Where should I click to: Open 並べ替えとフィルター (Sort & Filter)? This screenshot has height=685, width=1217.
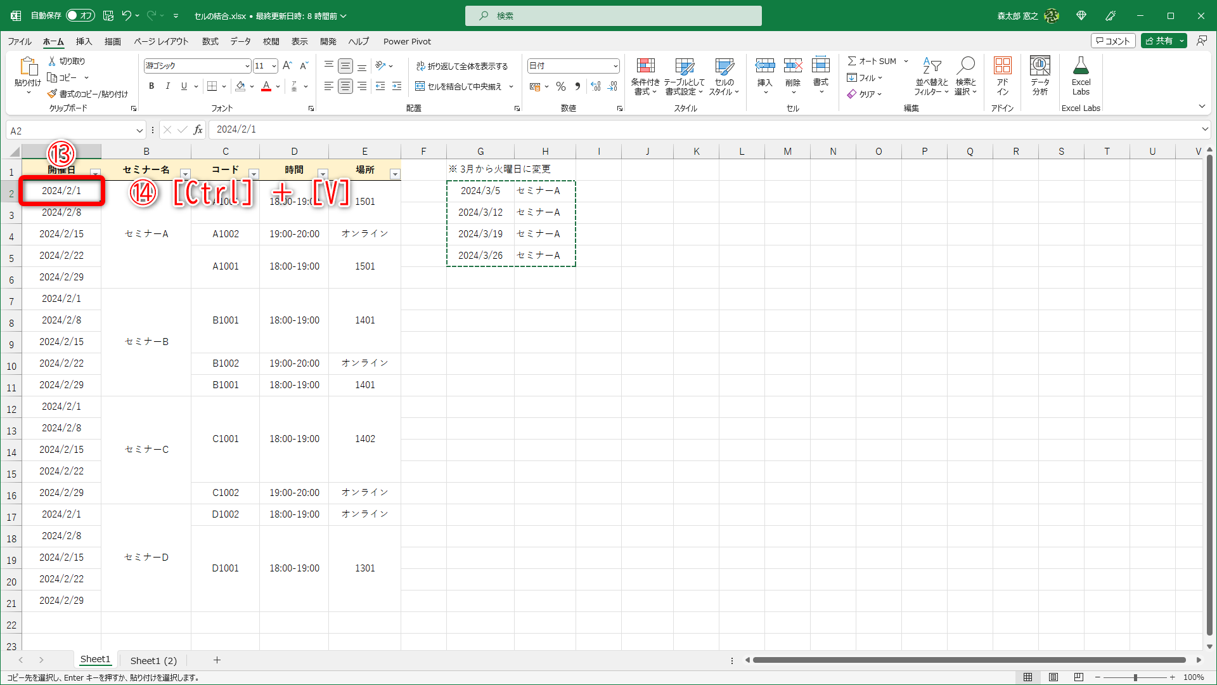(x=930, y=76)
